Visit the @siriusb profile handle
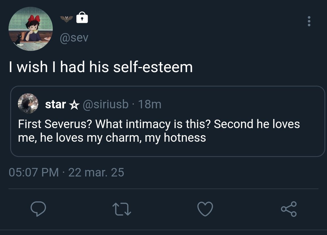 105,105
